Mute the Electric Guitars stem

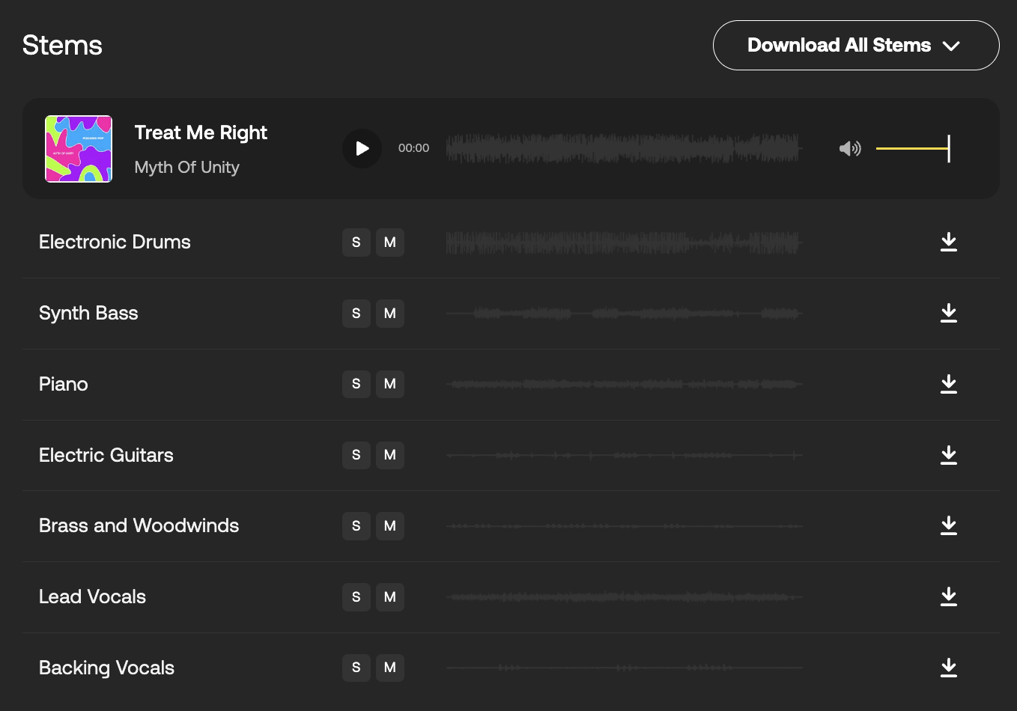[390, 455]
